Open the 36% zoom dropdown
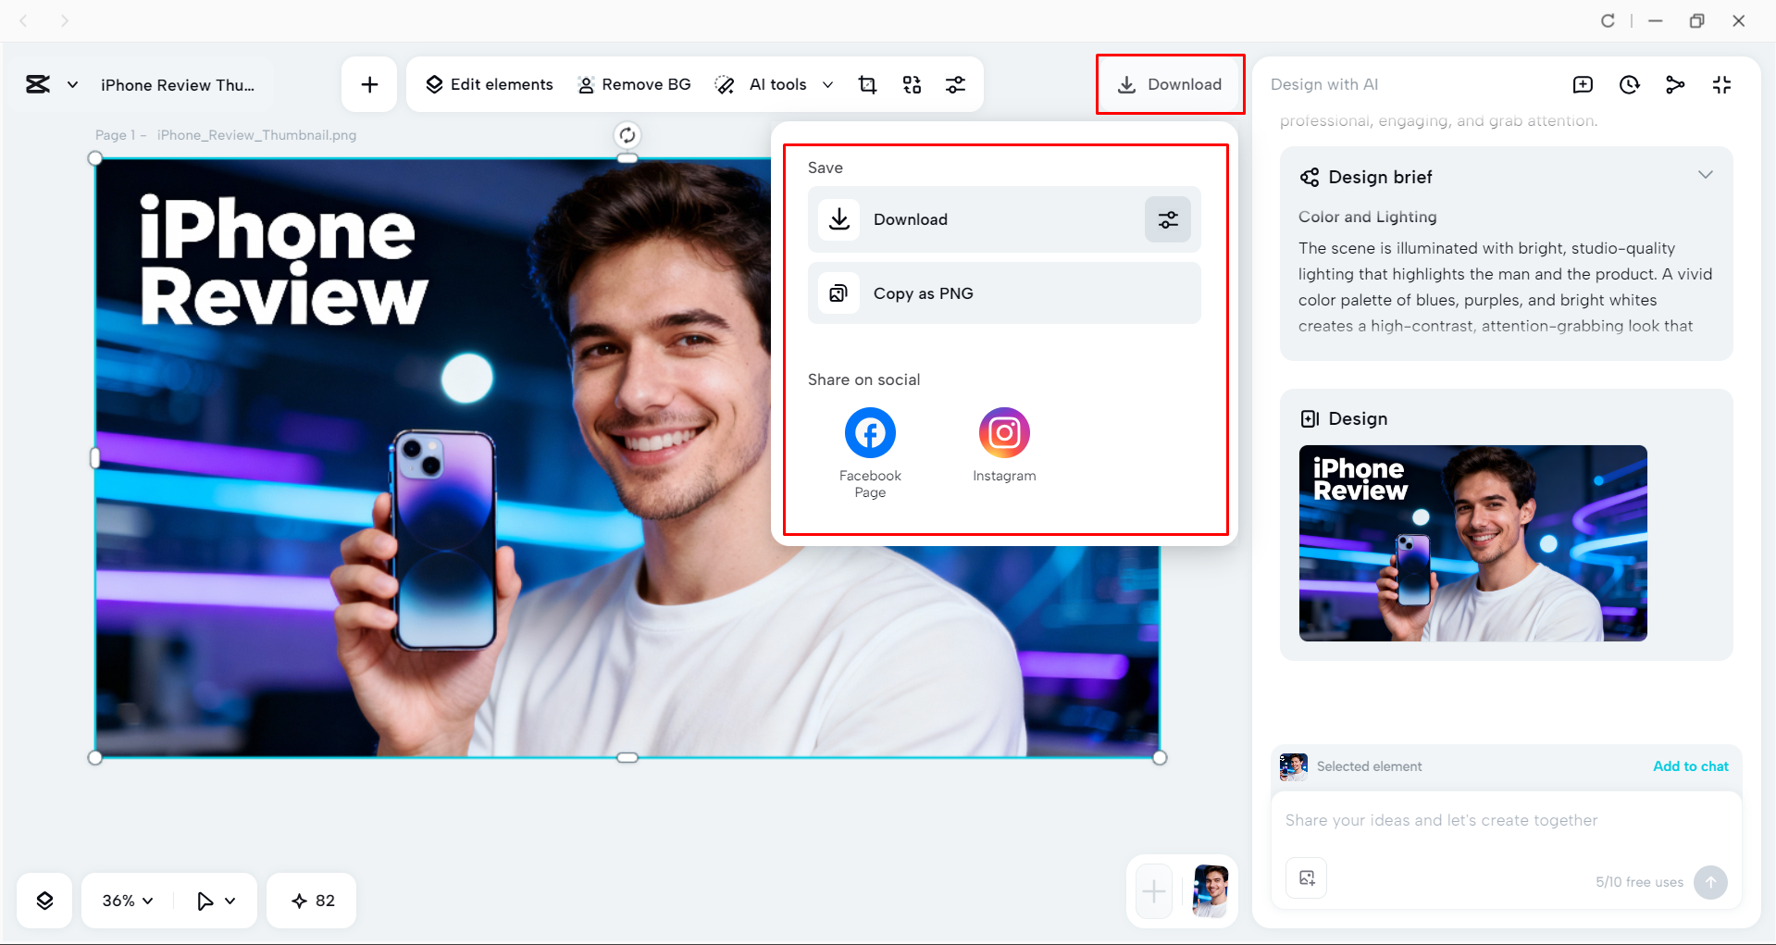The width and height of the screenshot is (1776, 945). [128, 901]
